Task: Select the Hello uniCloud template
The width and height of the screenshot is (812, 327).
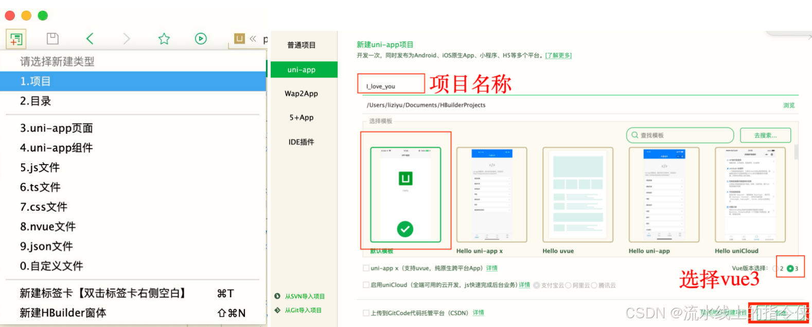Action: pyautogui.click(x=750, y=195)
